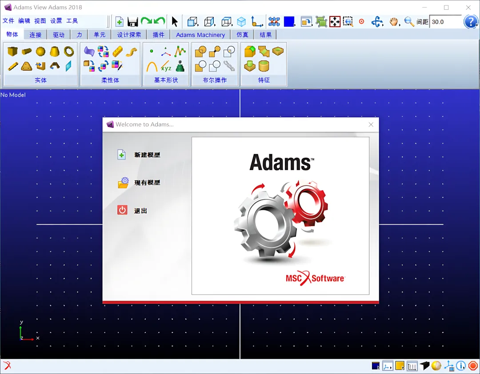Close the Welcome to Adams dialog
The width and height of the screenshot is (480, 374).
(x=371, y=124)
